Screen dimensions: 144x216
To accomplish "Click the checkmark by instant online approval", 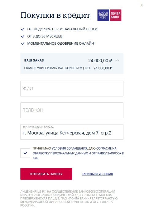I will point(22,44).
